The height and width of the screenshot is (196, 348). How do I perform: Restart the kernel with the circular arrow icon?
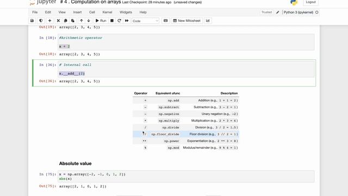pos(119,21)
